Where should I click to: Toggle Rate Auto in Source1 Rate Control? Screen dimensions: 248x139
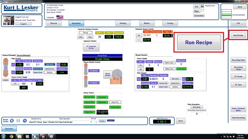pyautogui.click(x=50, y=64)
